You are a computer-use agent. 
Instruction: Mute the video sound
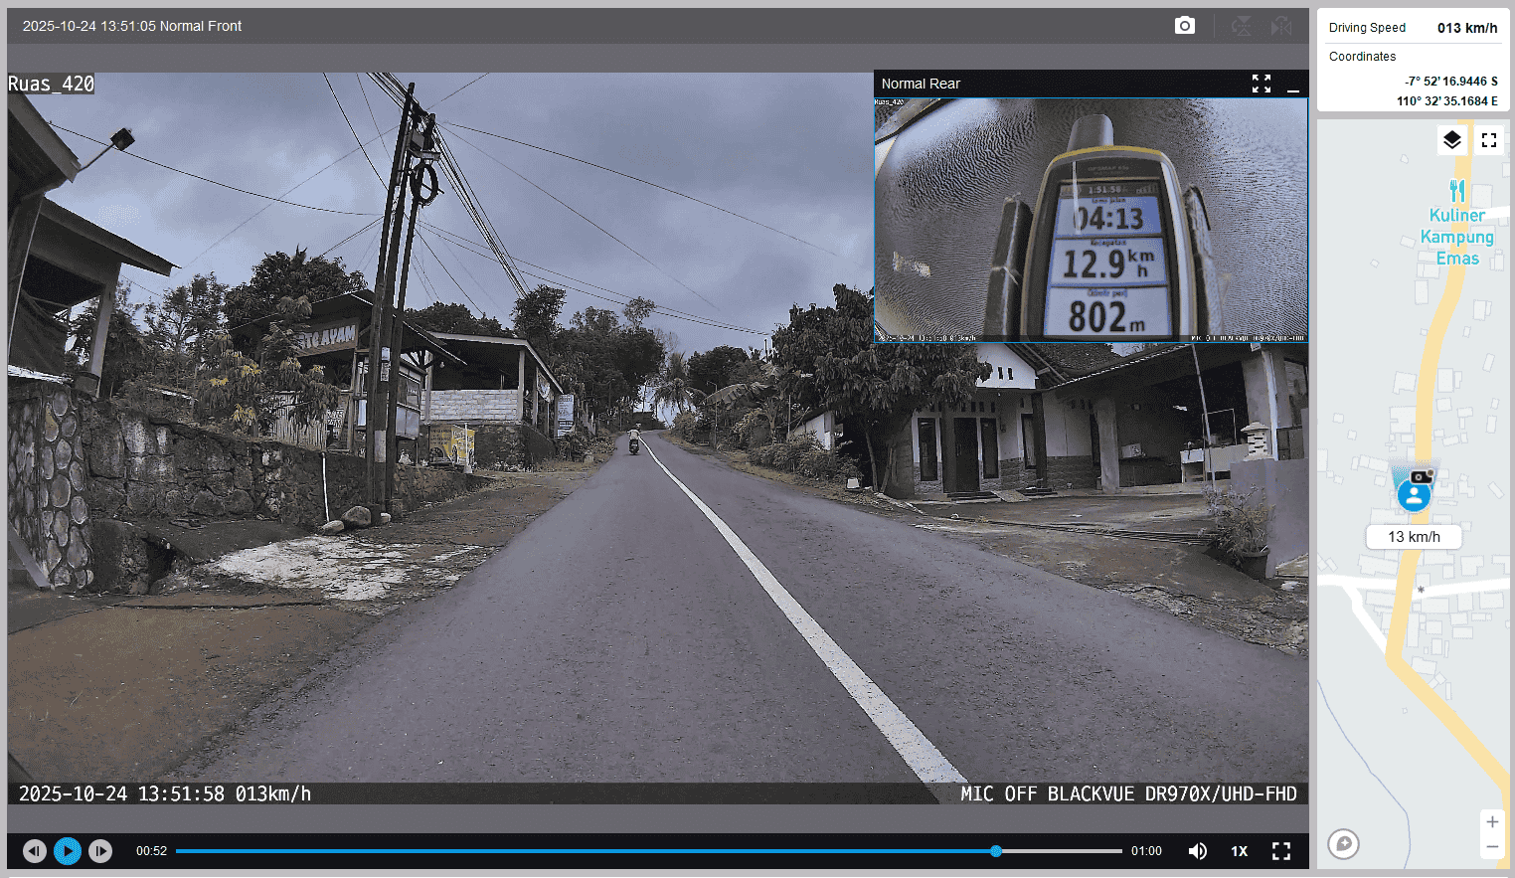pyautogui.click(x=1198, y=851)
